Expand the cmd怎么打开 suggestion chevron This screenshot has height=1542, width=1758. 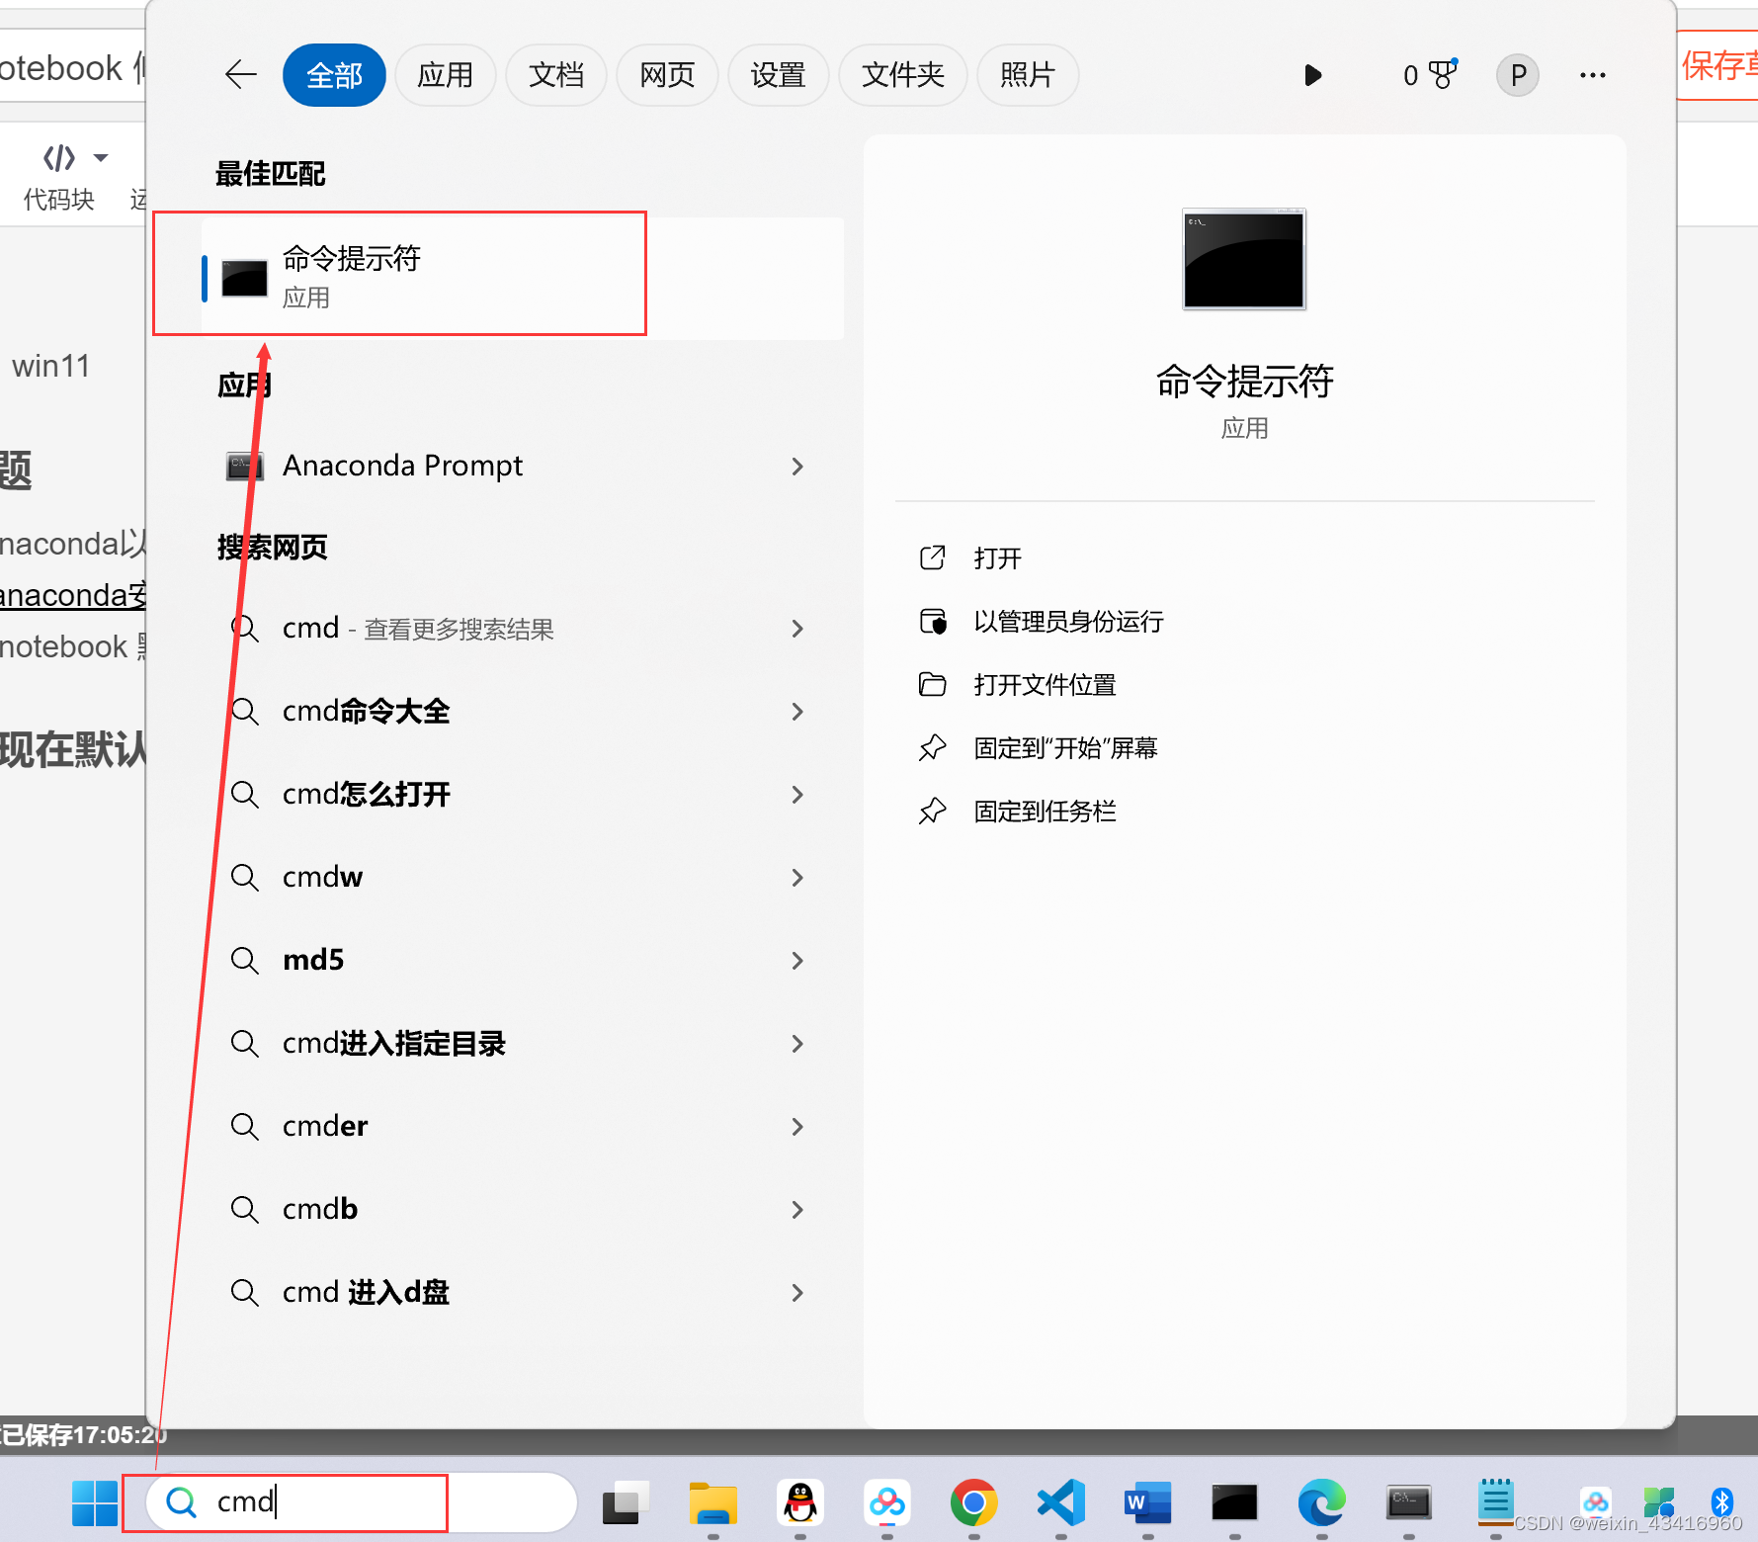pos(797,795)
